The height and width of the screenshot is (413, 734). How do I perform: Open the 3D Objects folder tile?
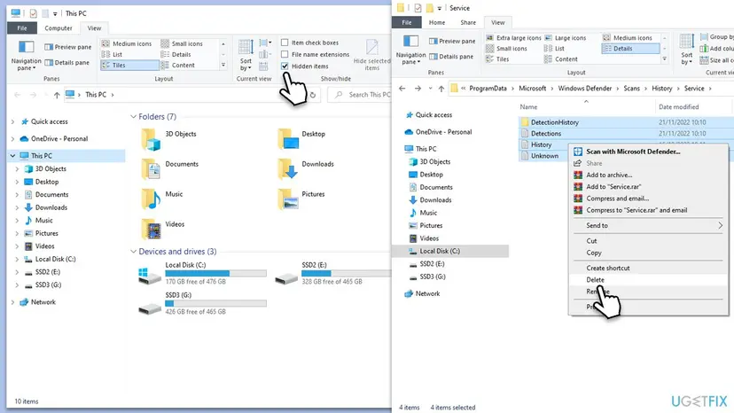pos(169,139)
